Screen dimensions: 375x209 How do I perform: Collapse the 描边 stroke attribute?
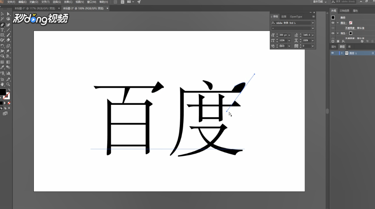338,23
